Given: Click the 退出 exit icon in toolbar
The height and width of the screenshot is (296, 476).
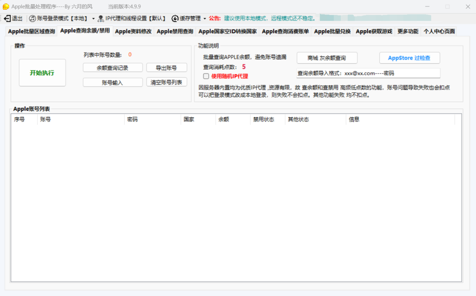Looking at the screenshot, I should tap(7, 18).
